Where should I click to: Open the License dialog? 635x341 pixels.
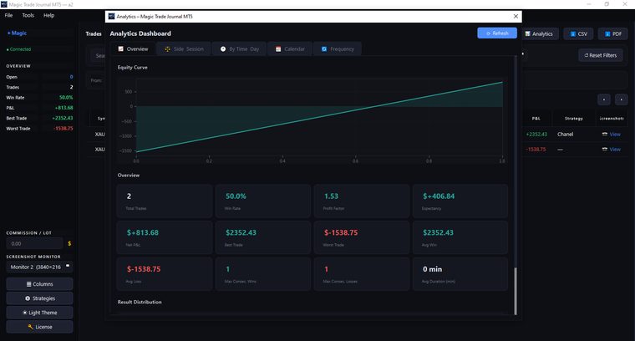(x=40, y=327)
